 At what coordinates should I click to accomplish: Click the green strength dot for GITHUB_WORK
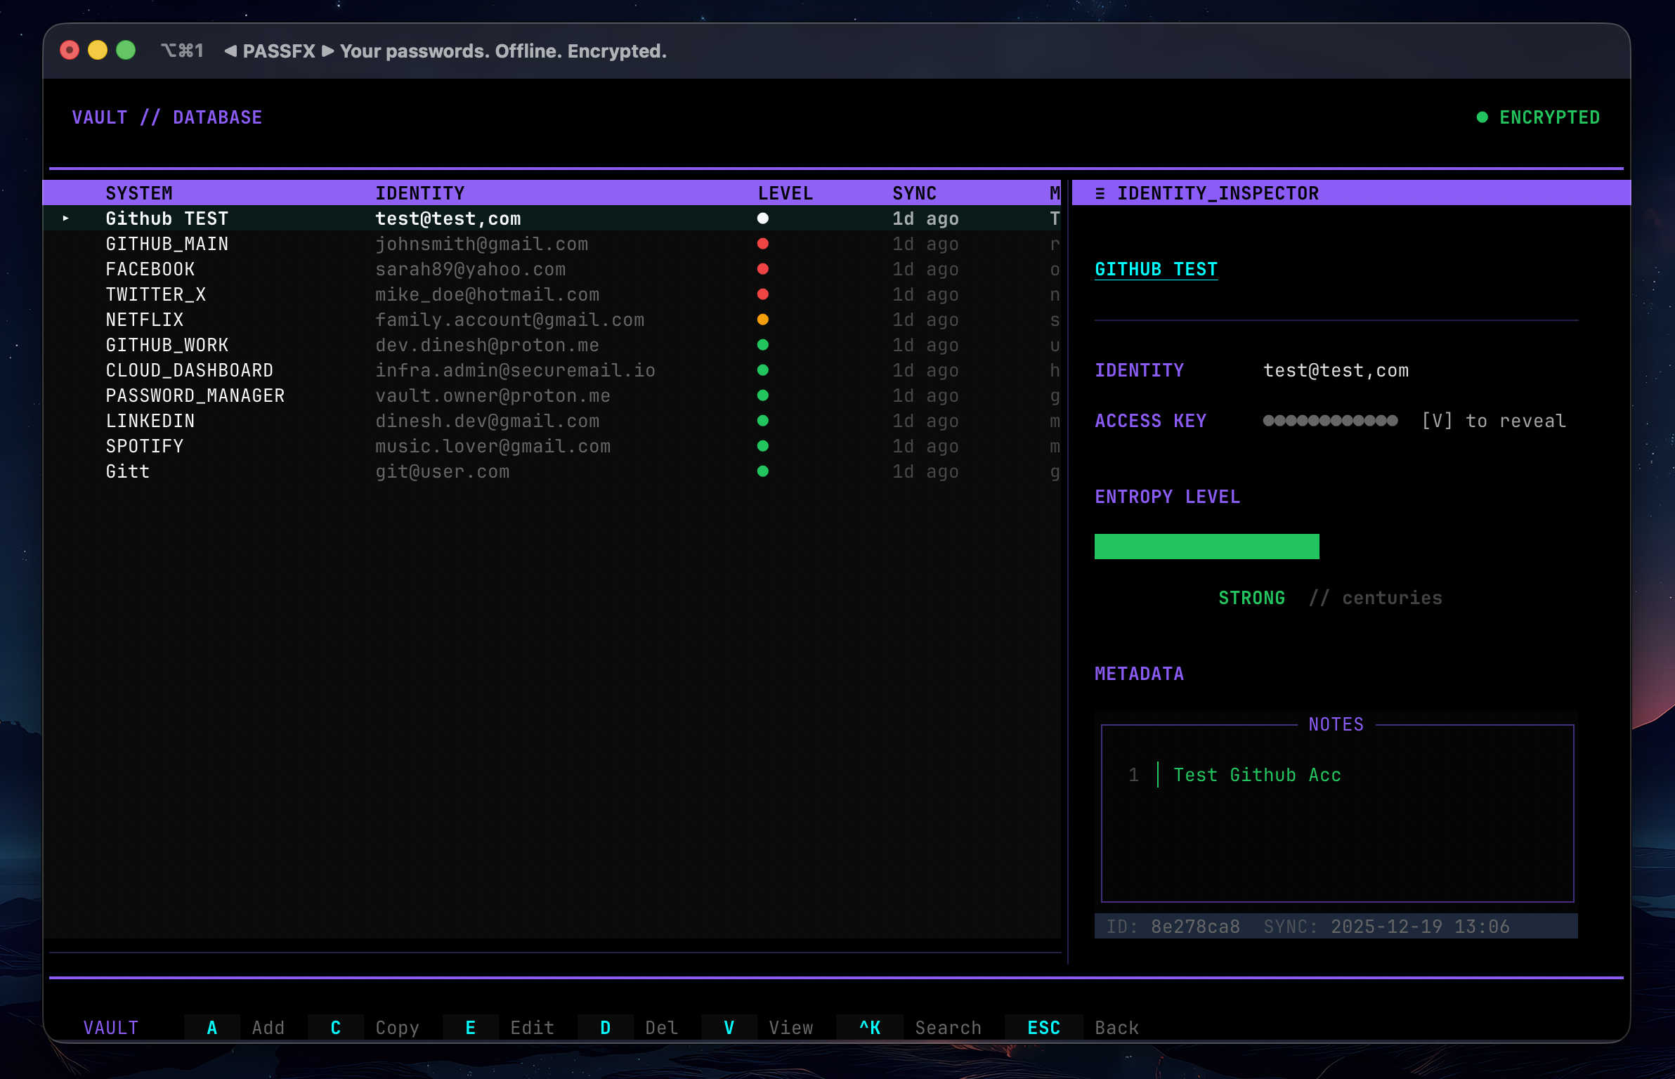763,345
